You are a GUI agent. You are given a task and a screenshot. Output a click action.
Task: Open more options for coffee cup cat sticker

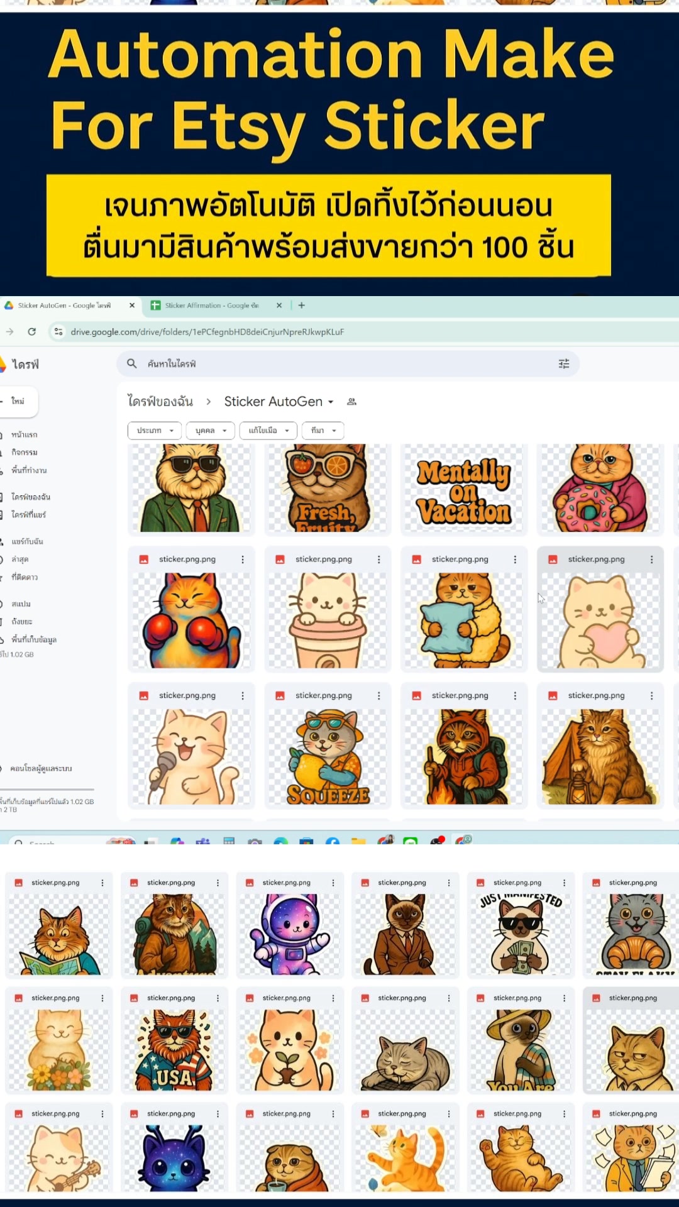(x=378, y=559)
